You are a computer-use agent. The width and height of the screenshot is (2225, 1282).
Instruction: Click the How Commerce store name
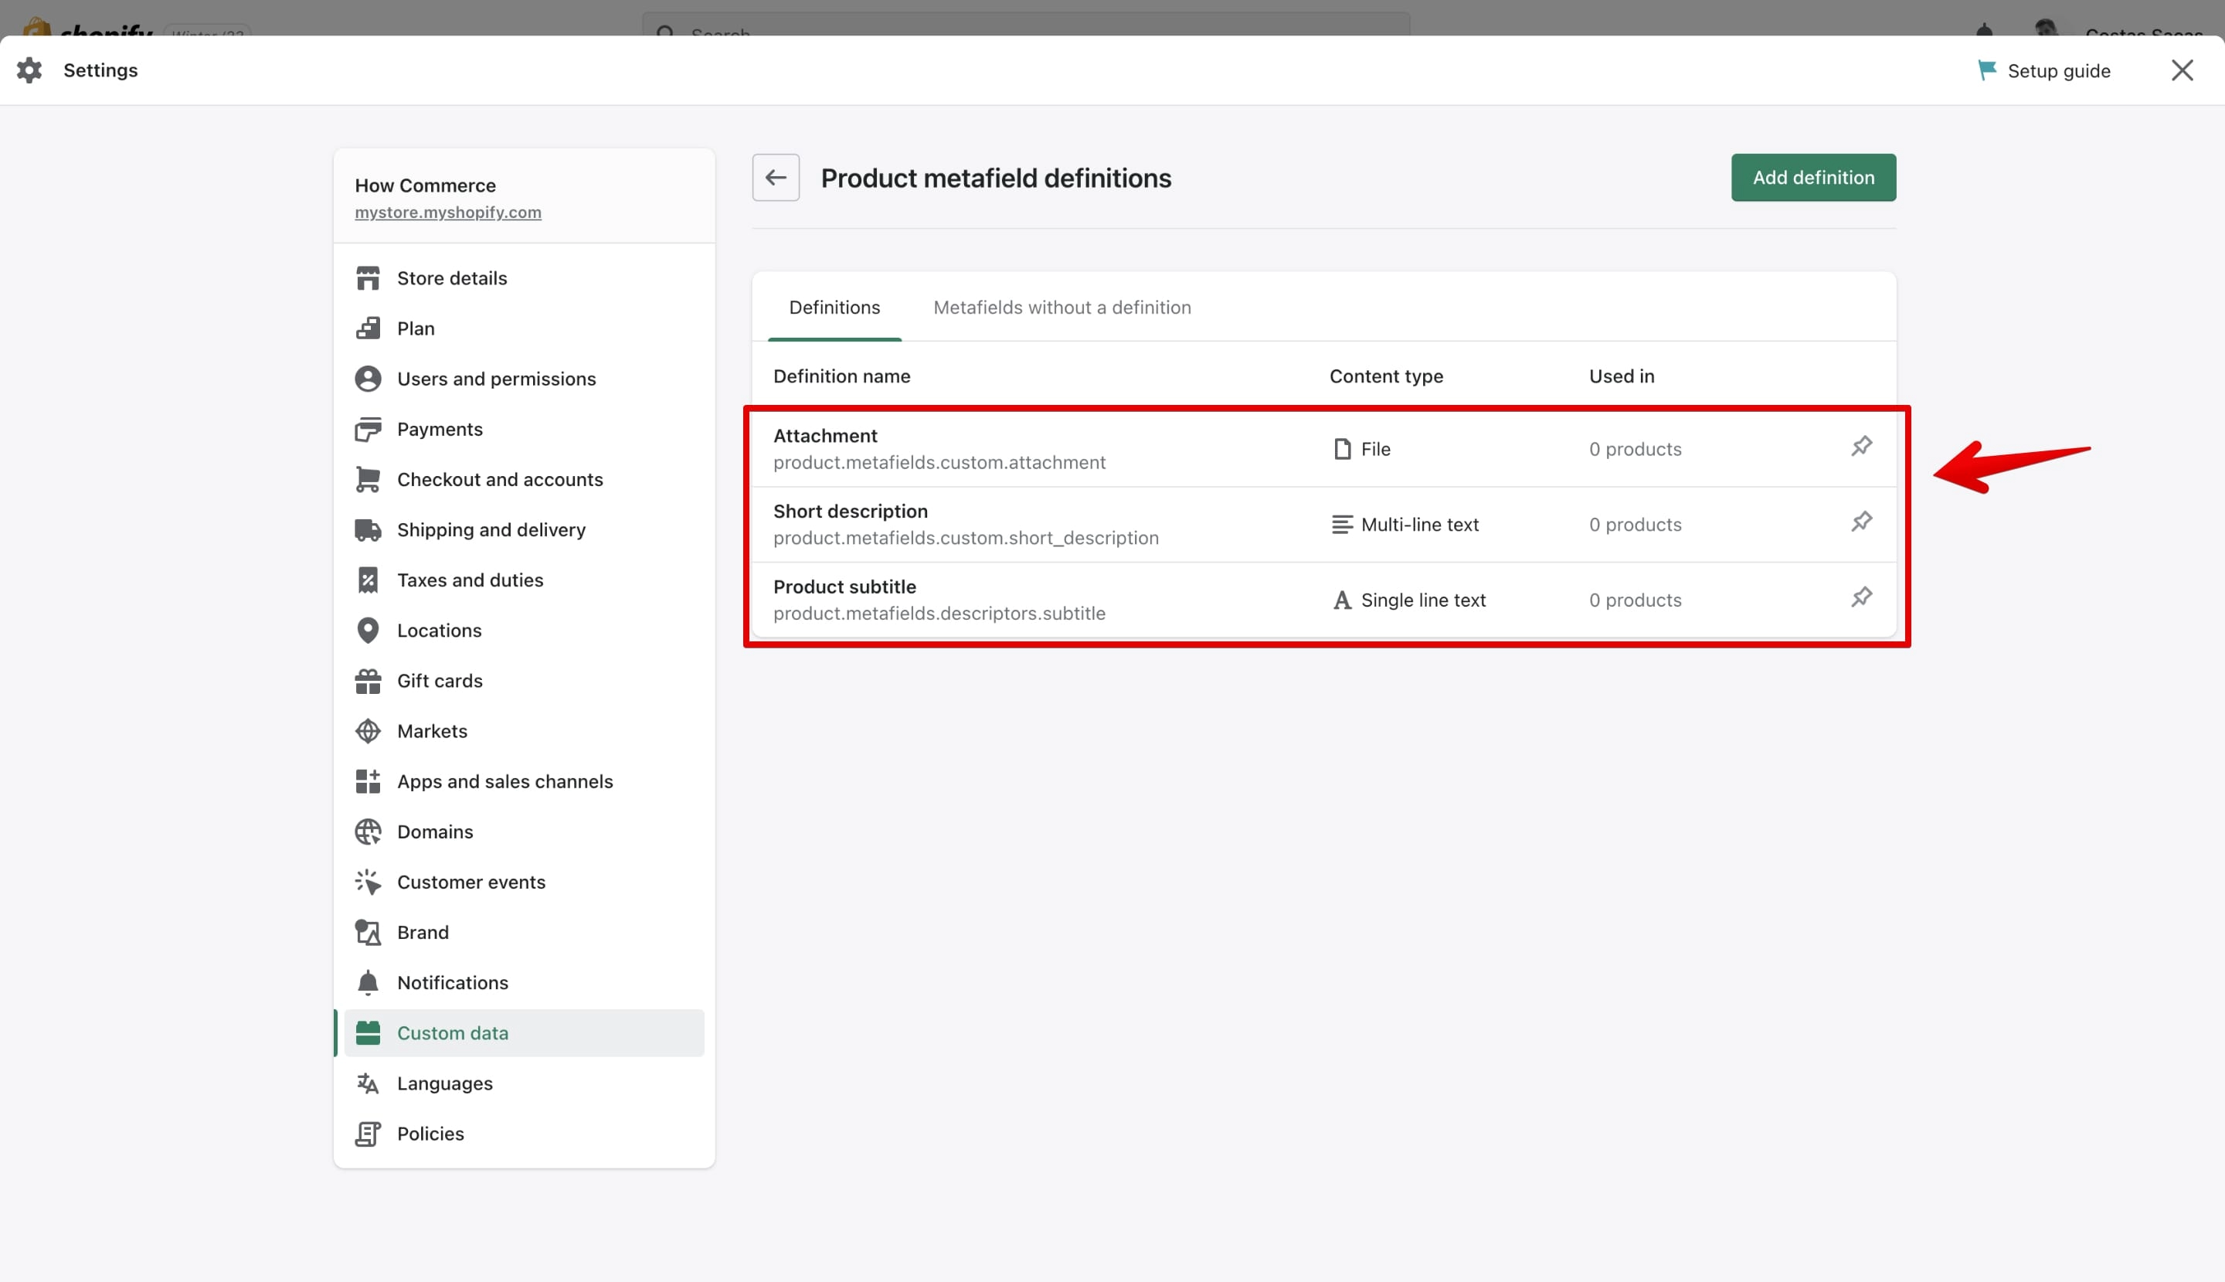pos(425,185)
